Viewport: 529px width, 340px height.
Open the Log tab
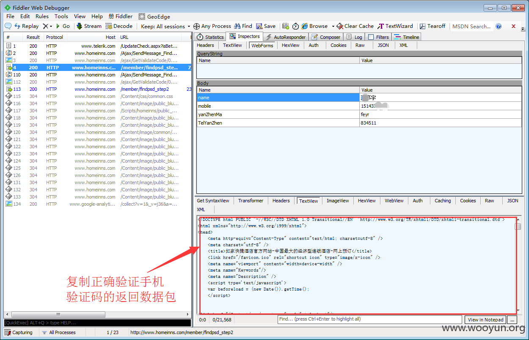point(354,37)
